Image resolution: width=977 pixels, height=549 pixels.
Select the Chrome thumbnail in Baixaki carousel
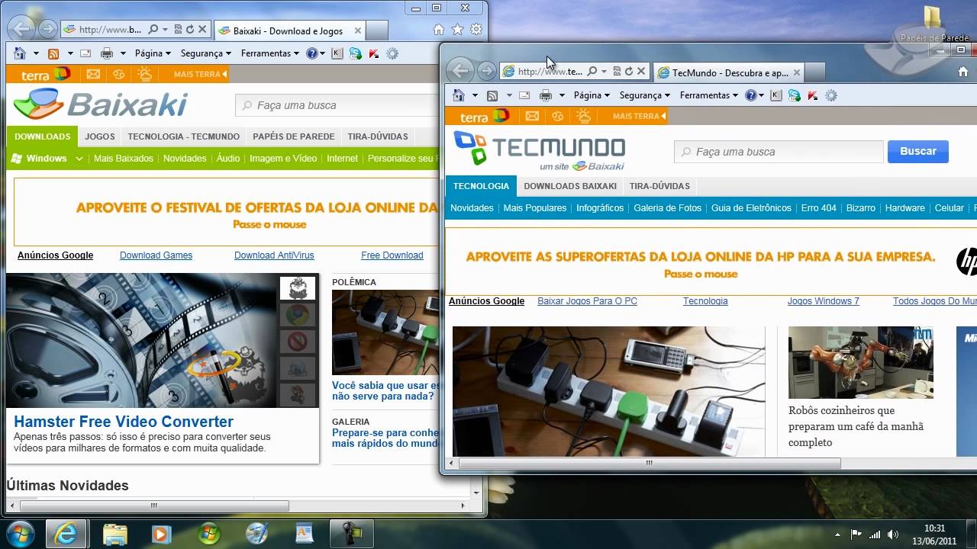click(x=298, y=315)
